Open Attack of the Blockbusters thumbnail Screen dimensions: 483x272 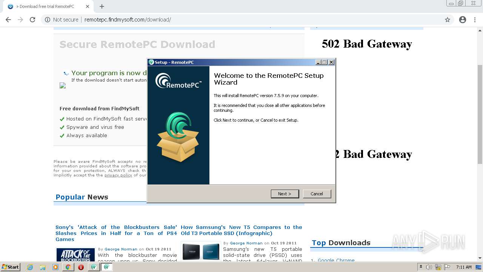[75, 255]
